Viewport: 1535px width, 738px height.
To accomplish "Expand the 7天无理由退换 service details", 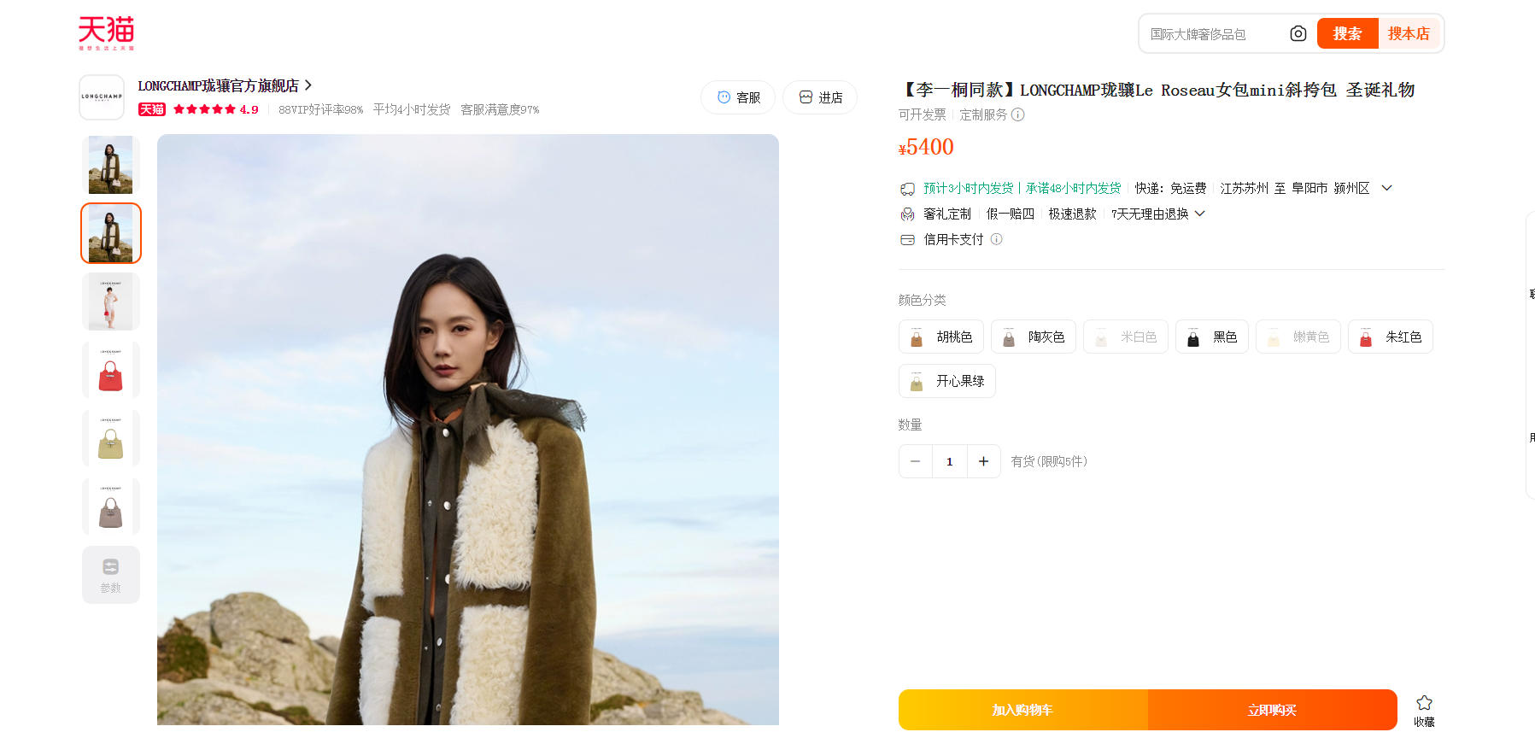I will point(1199,214).
